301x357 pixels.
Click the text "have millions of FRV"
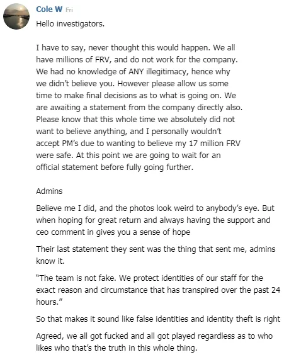[73, 60]
